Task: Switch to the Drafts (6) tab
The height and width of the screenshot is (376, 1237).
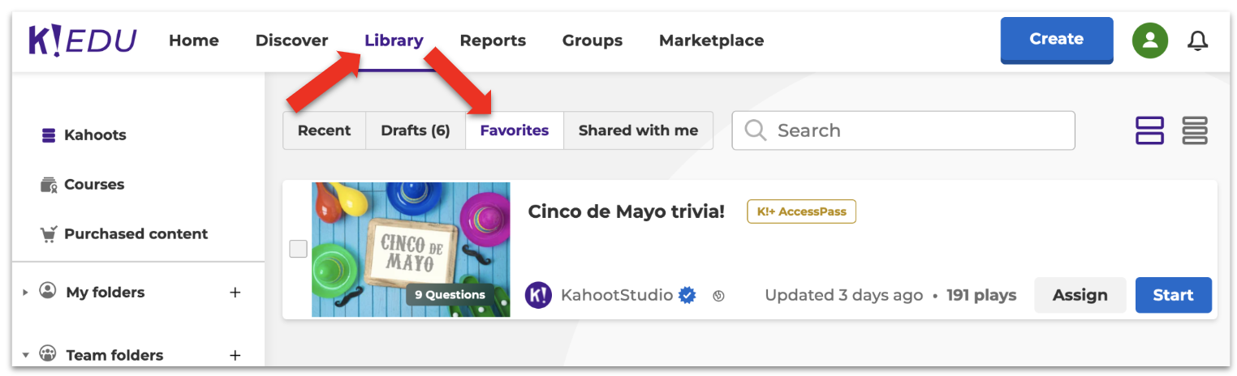Action: pos(415,130)
